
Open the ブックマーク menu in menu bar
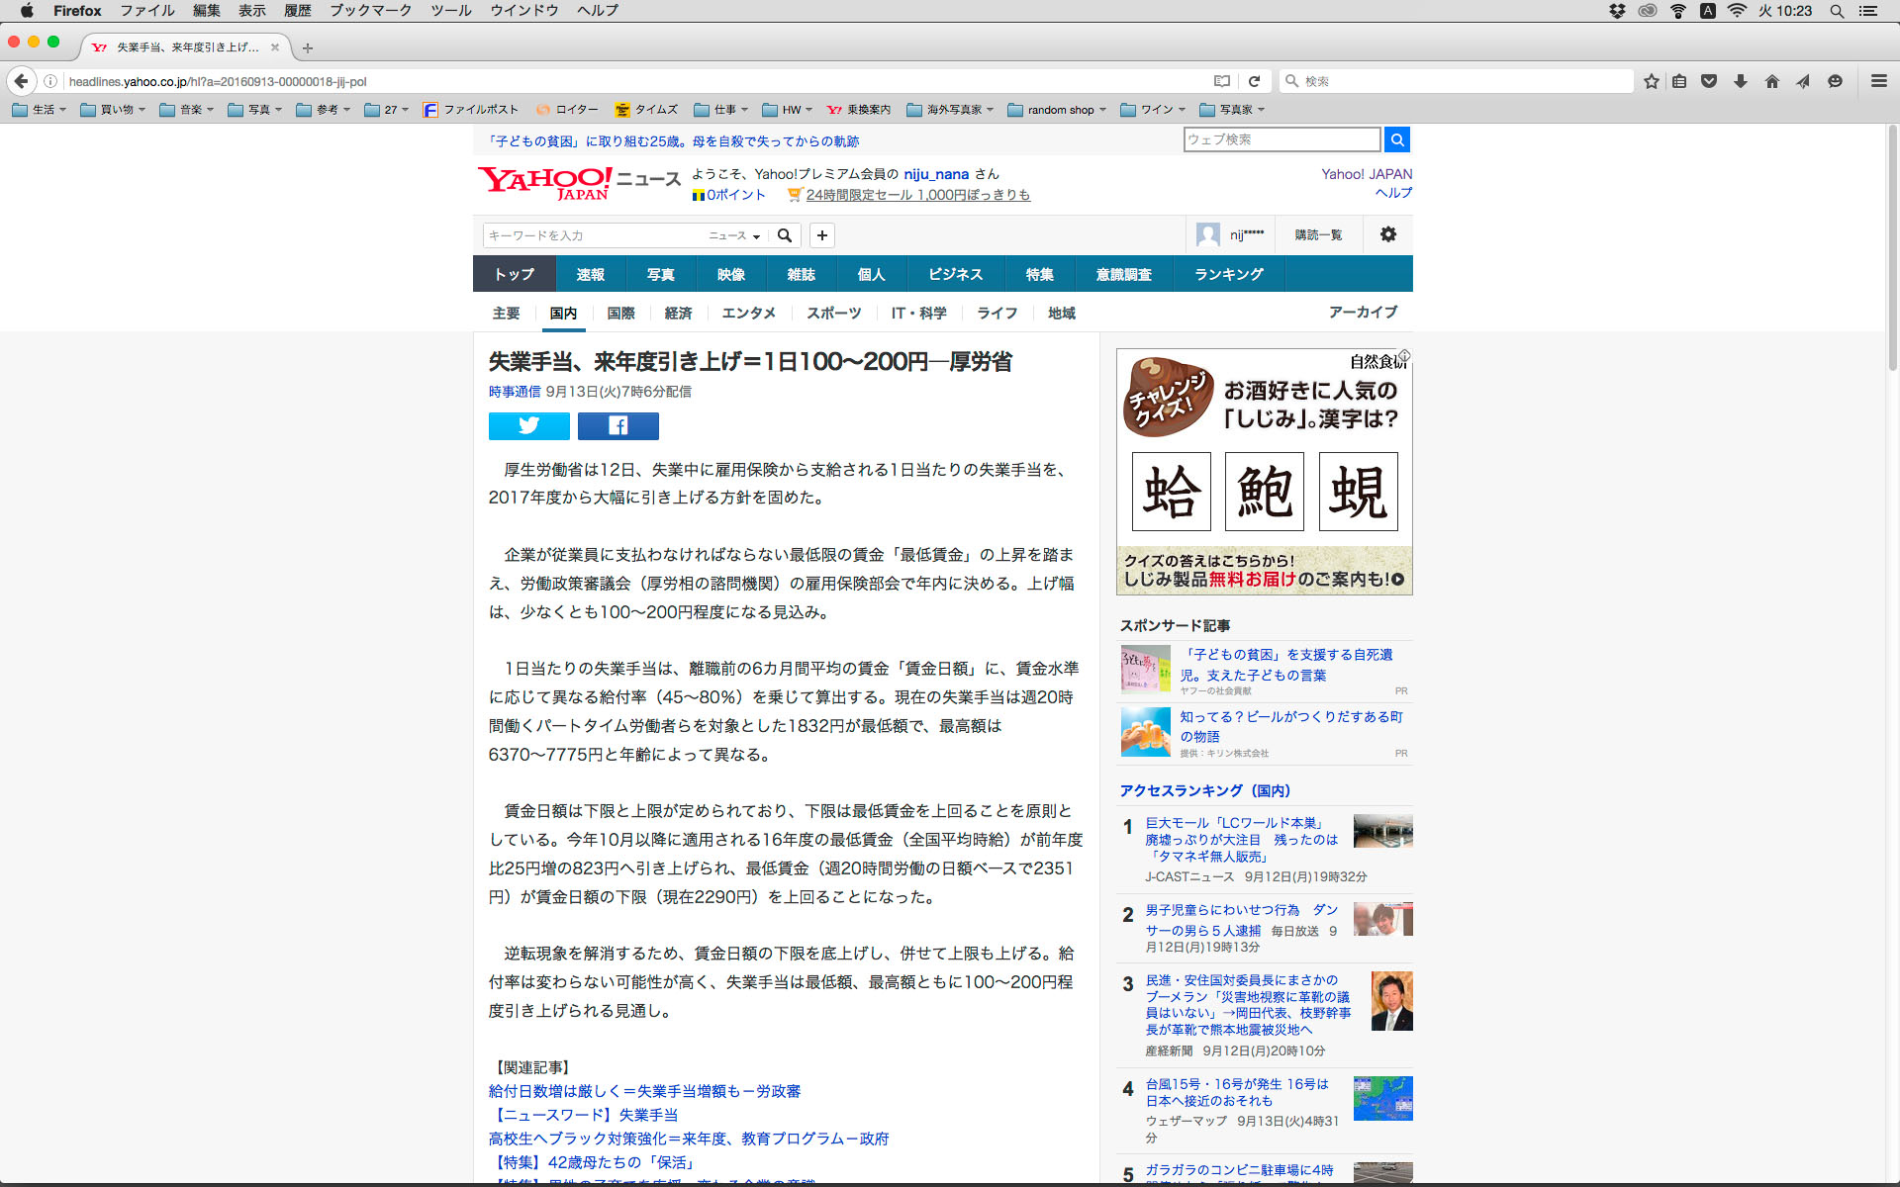[370, 10]
